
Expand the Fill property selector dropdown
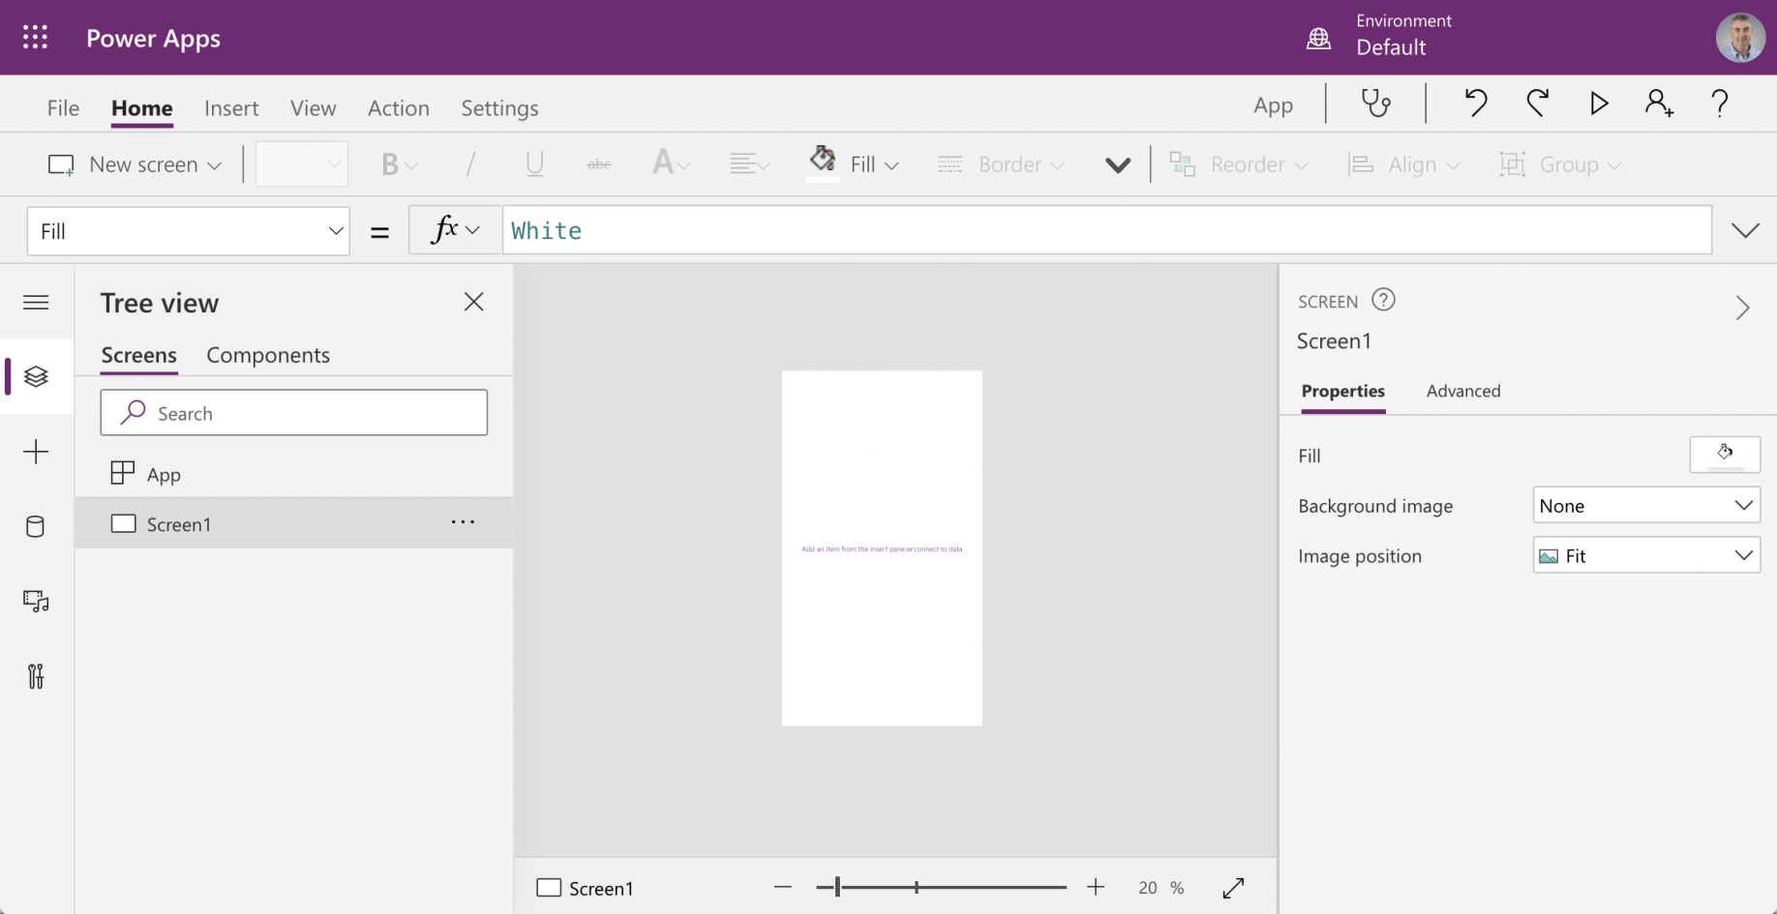[189, 231]
